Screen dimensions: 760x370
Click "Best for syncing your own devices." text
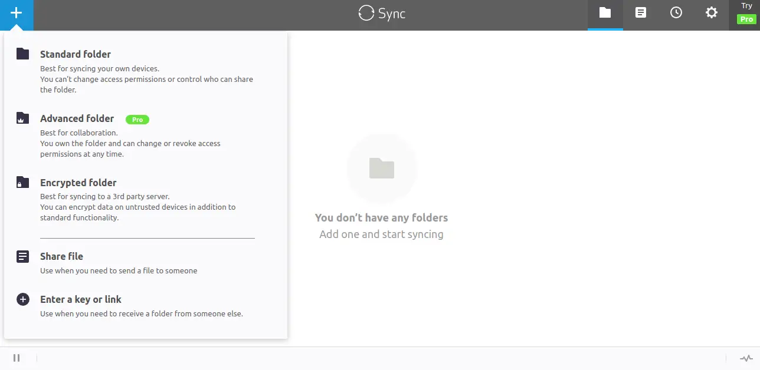(100, 68)
